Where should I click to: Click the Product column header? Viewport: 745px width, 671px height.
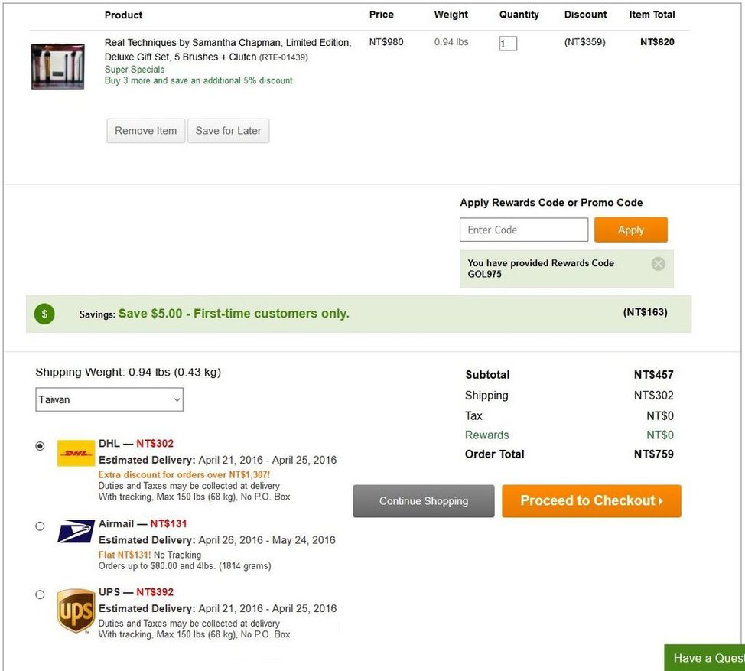124,15
